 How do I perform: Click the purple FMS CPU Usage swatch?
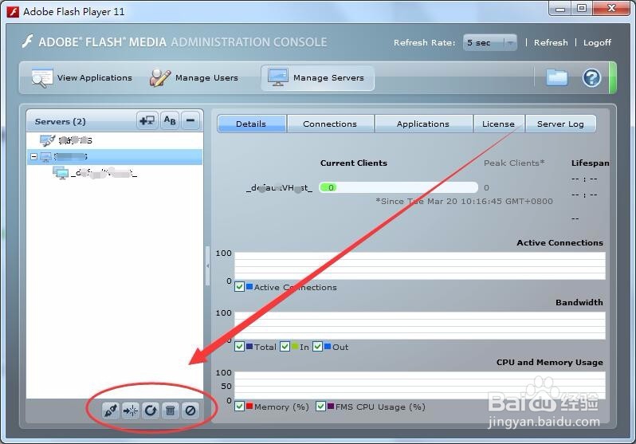tap(331, 406)
